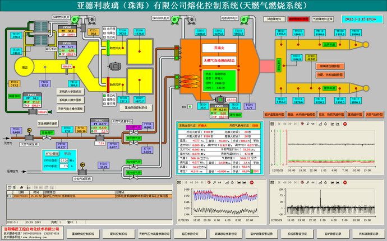Screen dimensions: 387x241
Task: Open 天然气压力流量参数设定 page
Action: [x=154, y=234]
